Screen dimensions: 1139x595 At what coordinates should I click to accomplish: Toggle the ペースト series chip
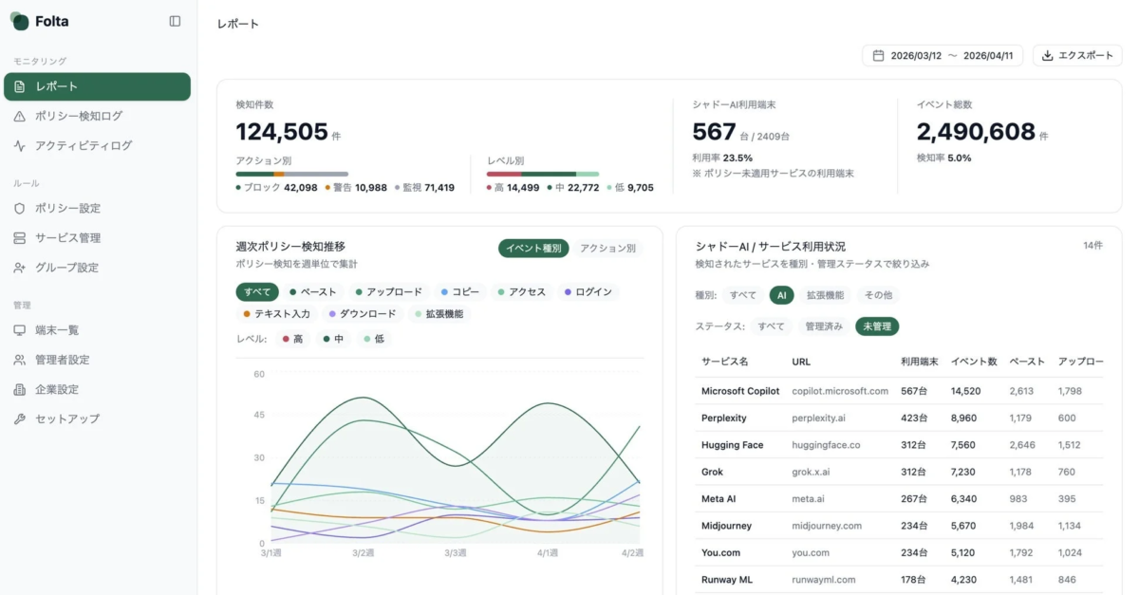pyautogui.click(x=312, y=291)
